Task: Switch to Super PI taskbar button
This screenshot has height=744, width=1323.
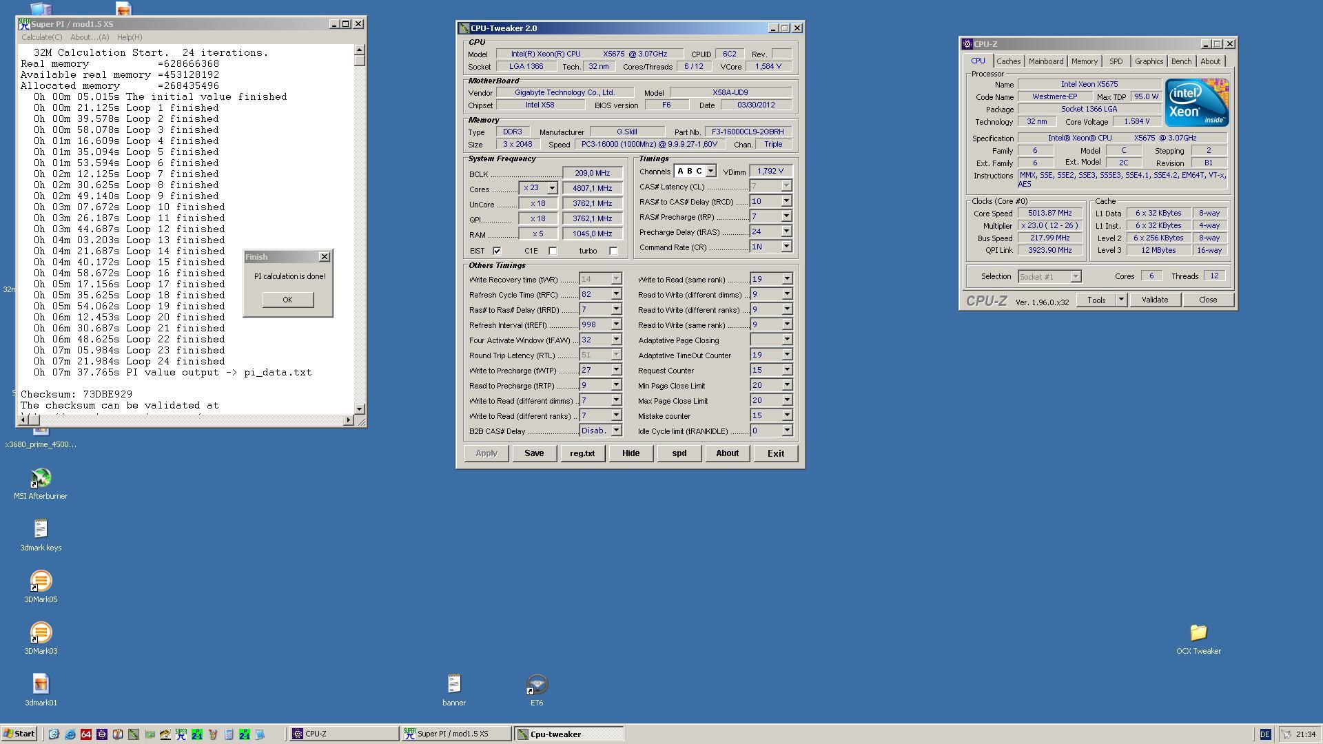Action: (x=455, y=734)
